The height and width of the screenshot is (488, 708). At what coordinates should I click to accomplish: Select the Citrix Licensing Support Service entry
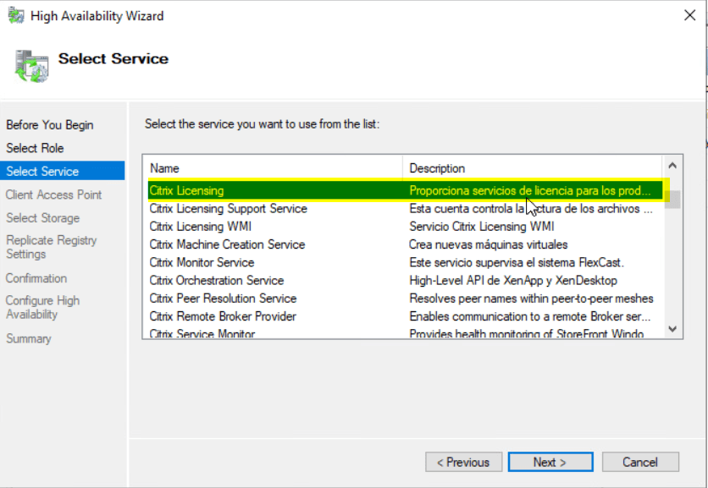[x=254, y=208]
